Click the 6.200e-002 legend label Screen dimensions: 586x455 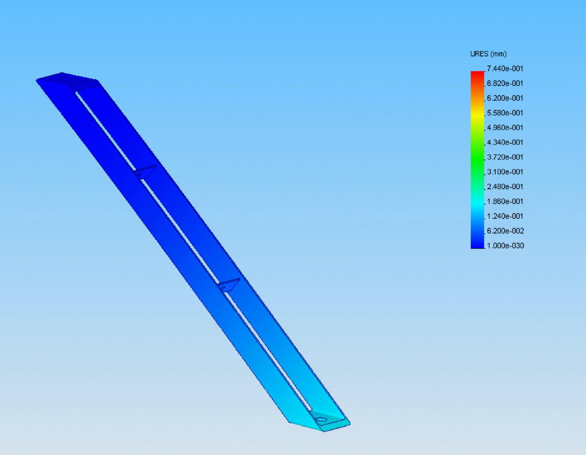point(505,231)
